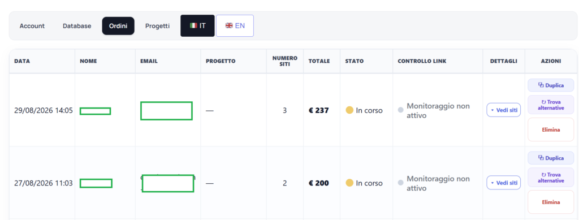Click the duplicate icon in first order row
The height and width of the screenshot is (220, 579).
[x=541, y=85]
